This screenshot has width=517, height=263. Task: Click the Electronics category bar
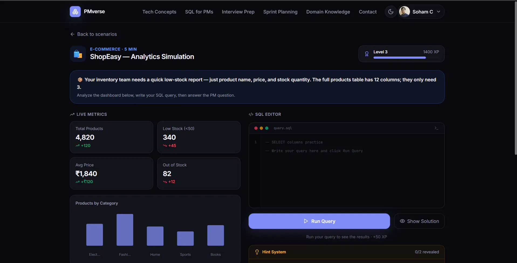click(x=95, y=235)
